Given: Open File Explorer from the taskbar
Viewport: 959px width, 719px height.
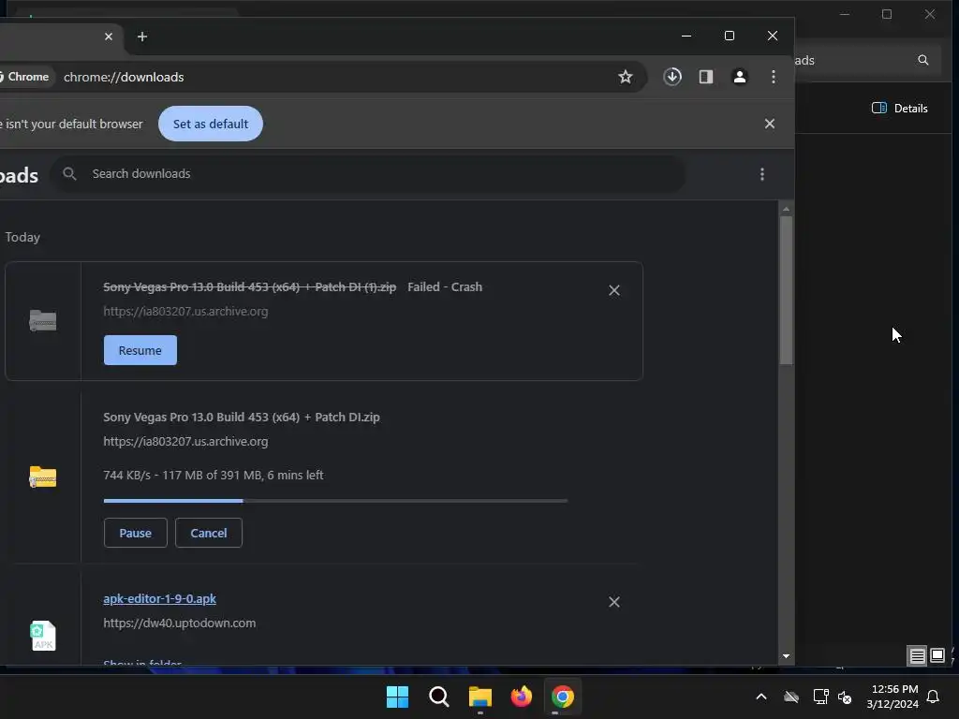Looking at the screenshot, I should [x=480, y=697].
